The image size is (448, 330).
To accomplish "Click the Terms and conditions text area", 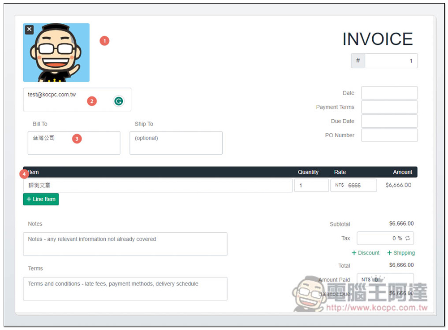I will (125, 289).
